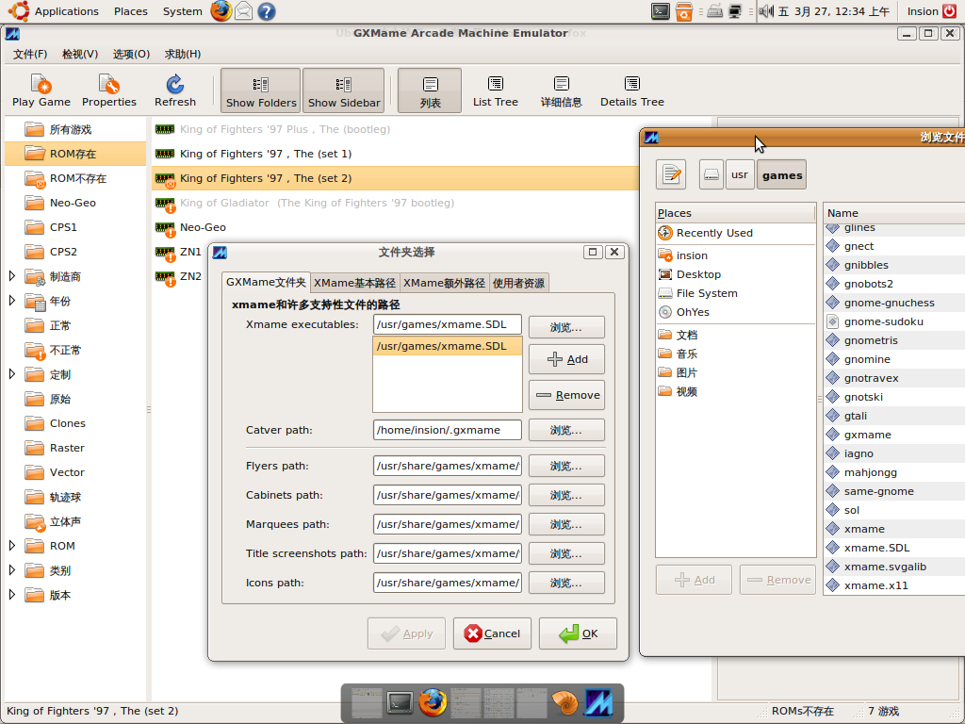Select the xmame.SDL file in browser

click(876, 548)
